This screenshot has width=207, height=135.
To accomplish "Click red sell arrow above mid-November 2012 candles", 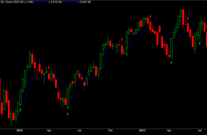I will tap(122, 39).
